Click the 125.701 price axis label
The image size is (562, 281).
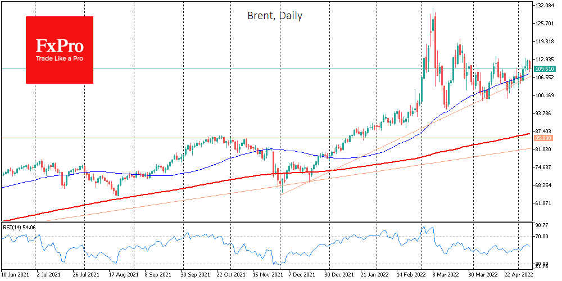[x=545, y=24]
